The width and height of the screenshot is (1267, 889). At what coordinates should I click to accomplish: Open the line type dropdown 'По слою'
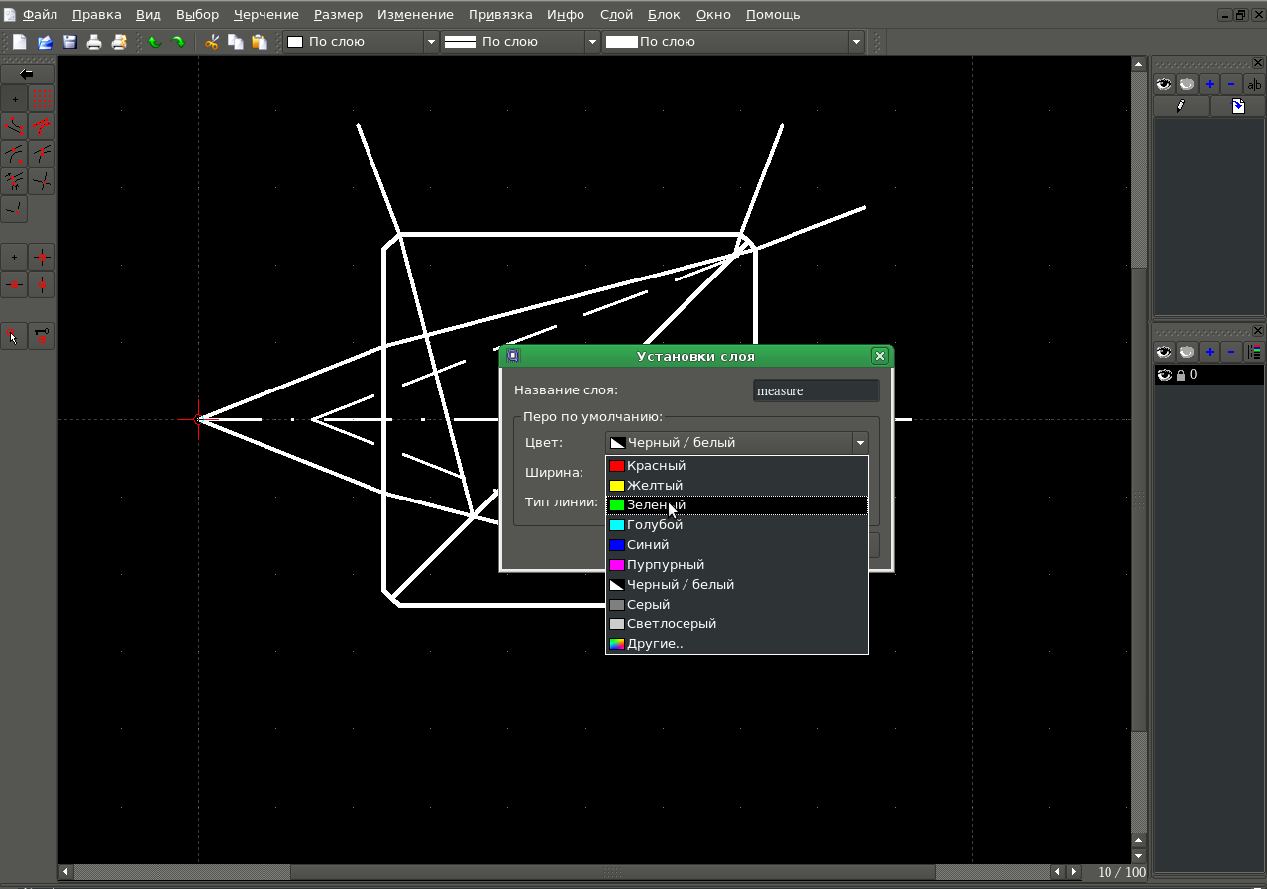pos(733,41)
